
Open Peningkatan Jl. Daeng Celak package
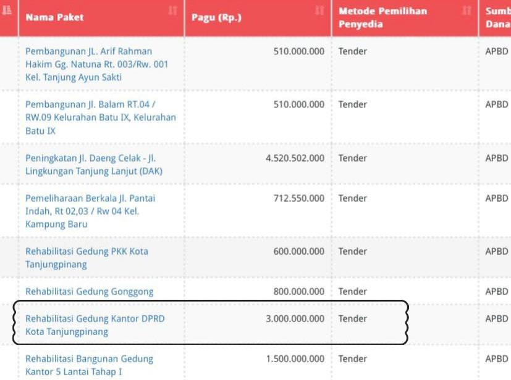(93, 164)
